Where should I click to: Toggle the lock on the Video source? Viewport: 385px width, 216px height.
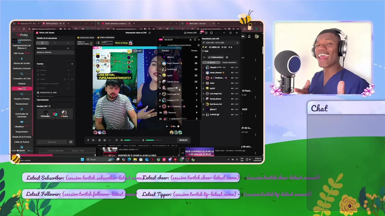(x=72, y=79)
